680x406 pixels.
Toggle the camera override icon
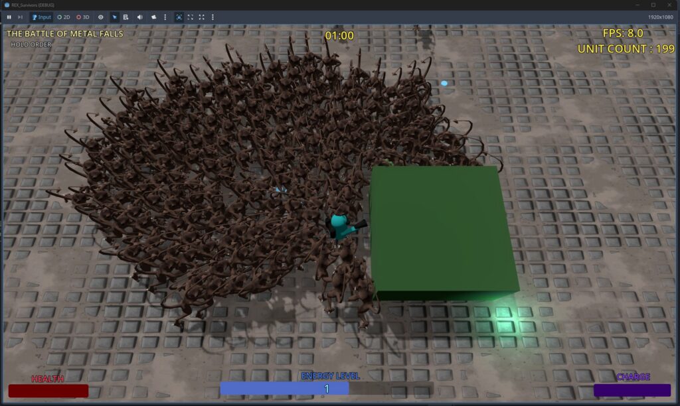pyautogui.click(x=153, y=17)
